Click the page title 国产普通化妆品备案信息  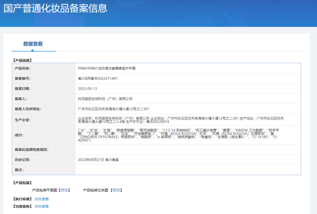tap(55, 8)
